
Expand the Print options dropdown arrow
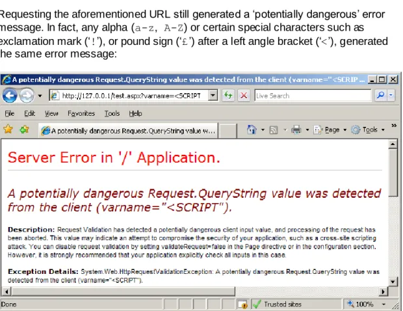pyautogui.click(x=307, y=130)
